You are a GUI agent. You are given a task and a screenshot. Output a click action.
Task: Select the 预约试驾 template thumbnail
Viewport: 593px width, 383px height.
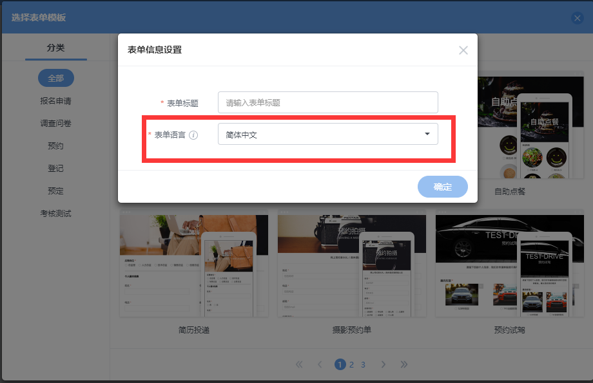click(x=509, y=265)
